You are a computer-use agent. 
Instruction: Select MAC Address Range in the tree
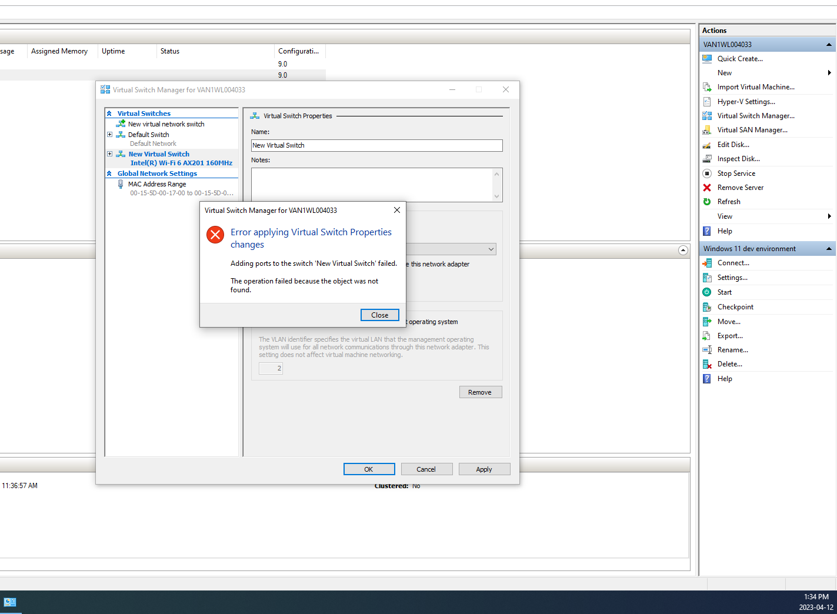point(157,184)
